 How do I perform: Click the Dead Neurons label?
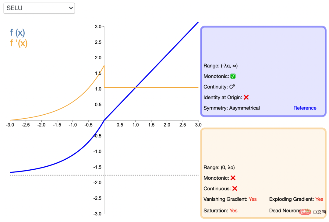285,210
